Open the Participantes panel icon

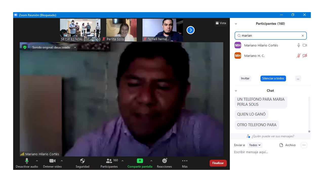[109, 161]
